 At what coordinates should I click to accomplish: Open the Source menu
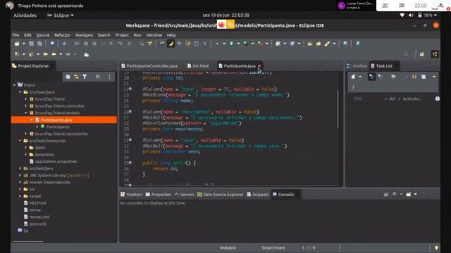[43, 35]
